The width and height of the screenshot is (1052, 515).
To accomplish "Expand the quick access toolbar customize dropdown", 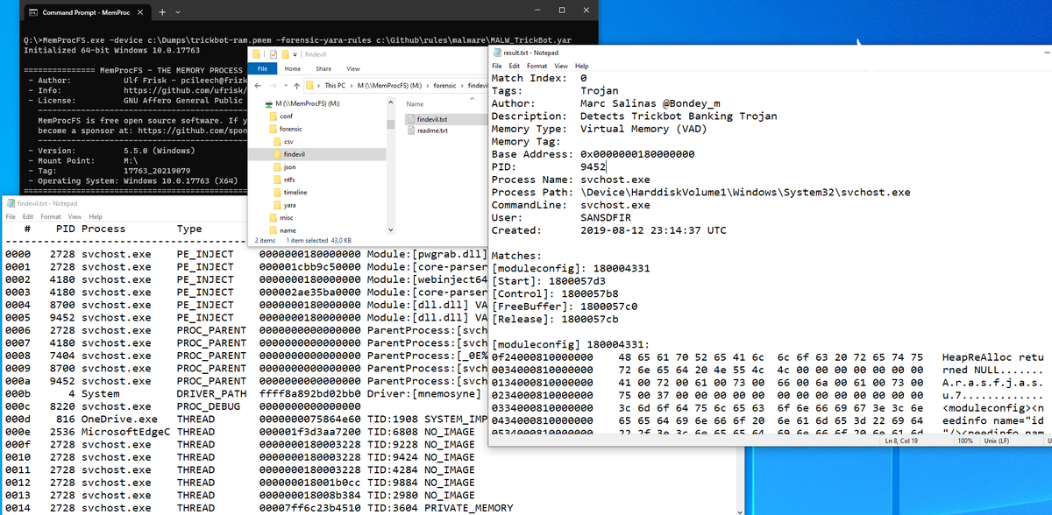I will (x=295, y=55).
